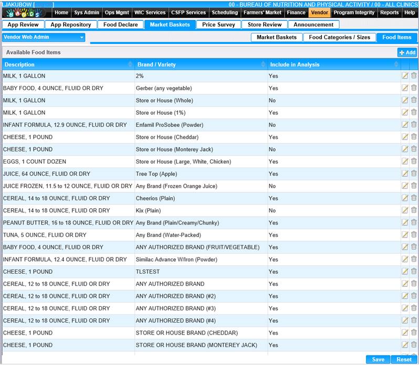419x365 pixels.
Task: Open the Home menu
Action: pos(61,13)
